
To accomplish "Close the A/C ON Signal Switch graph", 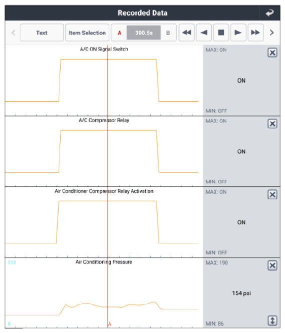I will (x=272, y=53).
